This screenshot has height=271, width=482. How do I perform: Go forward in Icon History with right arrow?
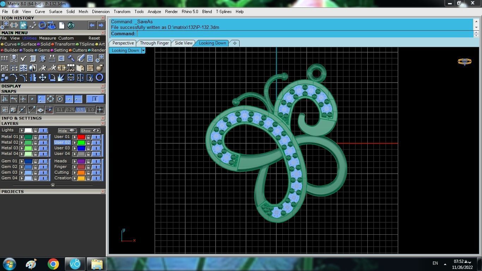[x=101, y=25]
